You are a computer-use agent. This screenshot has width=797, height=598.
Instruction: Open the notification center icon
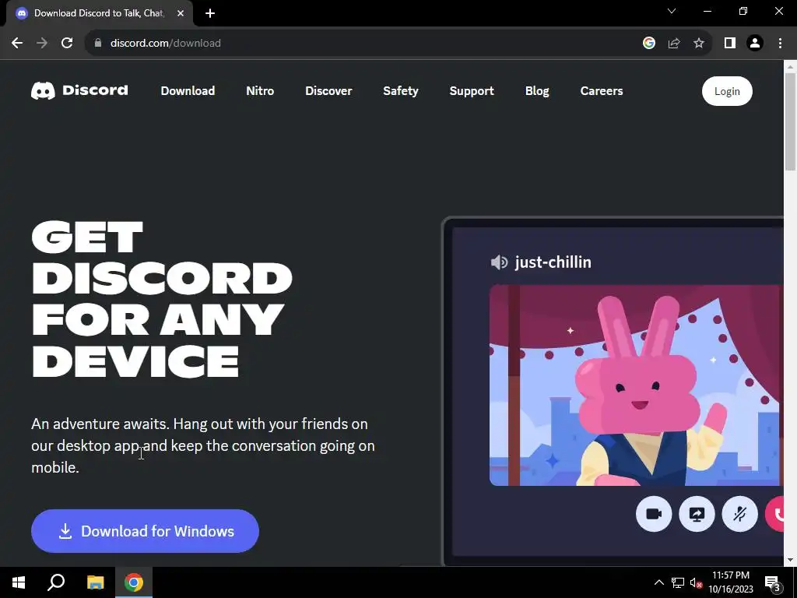(773, 582)
